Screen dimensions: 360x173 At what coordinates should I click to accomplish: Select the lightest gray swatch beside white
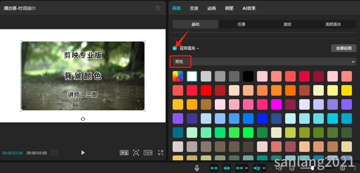point(206,76)
